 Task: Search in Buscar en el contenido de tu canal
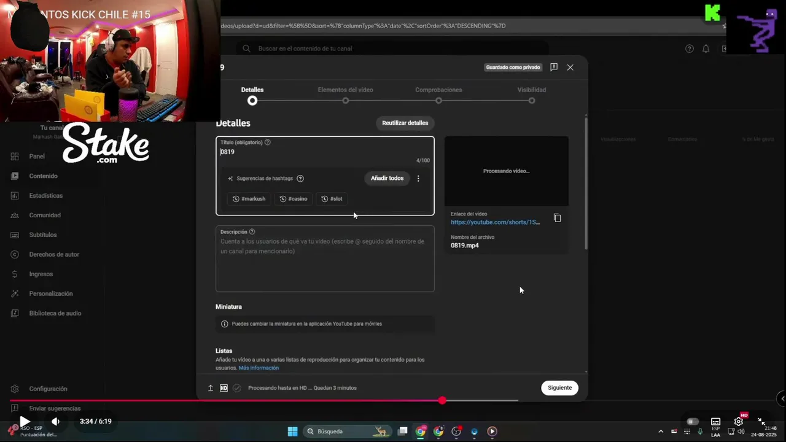pos(393,48)
